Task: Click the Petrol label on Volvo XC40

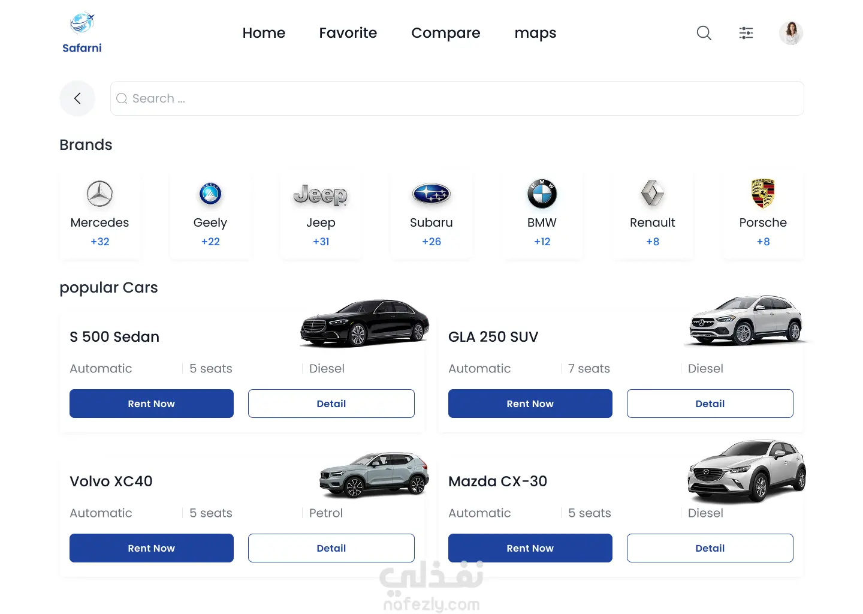Action: 326,513
